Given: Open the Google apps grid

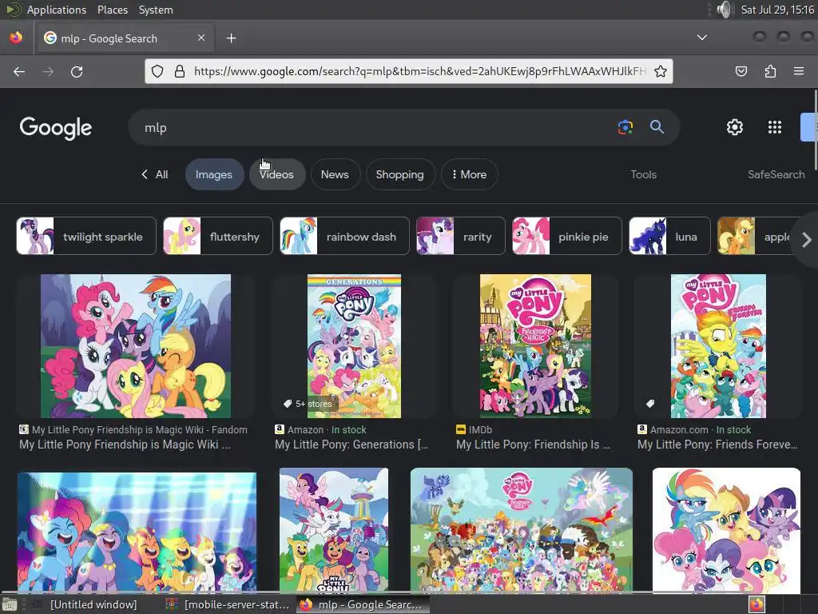Looking at the screenshot, I should pos(775,127).
